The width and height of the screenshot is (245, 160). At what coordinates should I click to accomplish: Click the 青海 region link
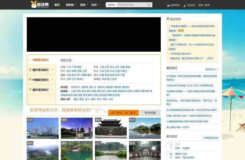[107, 75]
